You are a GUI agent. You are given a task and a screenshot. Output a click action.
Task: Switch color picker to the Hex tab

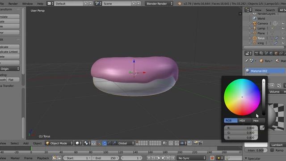pos(258,120)
